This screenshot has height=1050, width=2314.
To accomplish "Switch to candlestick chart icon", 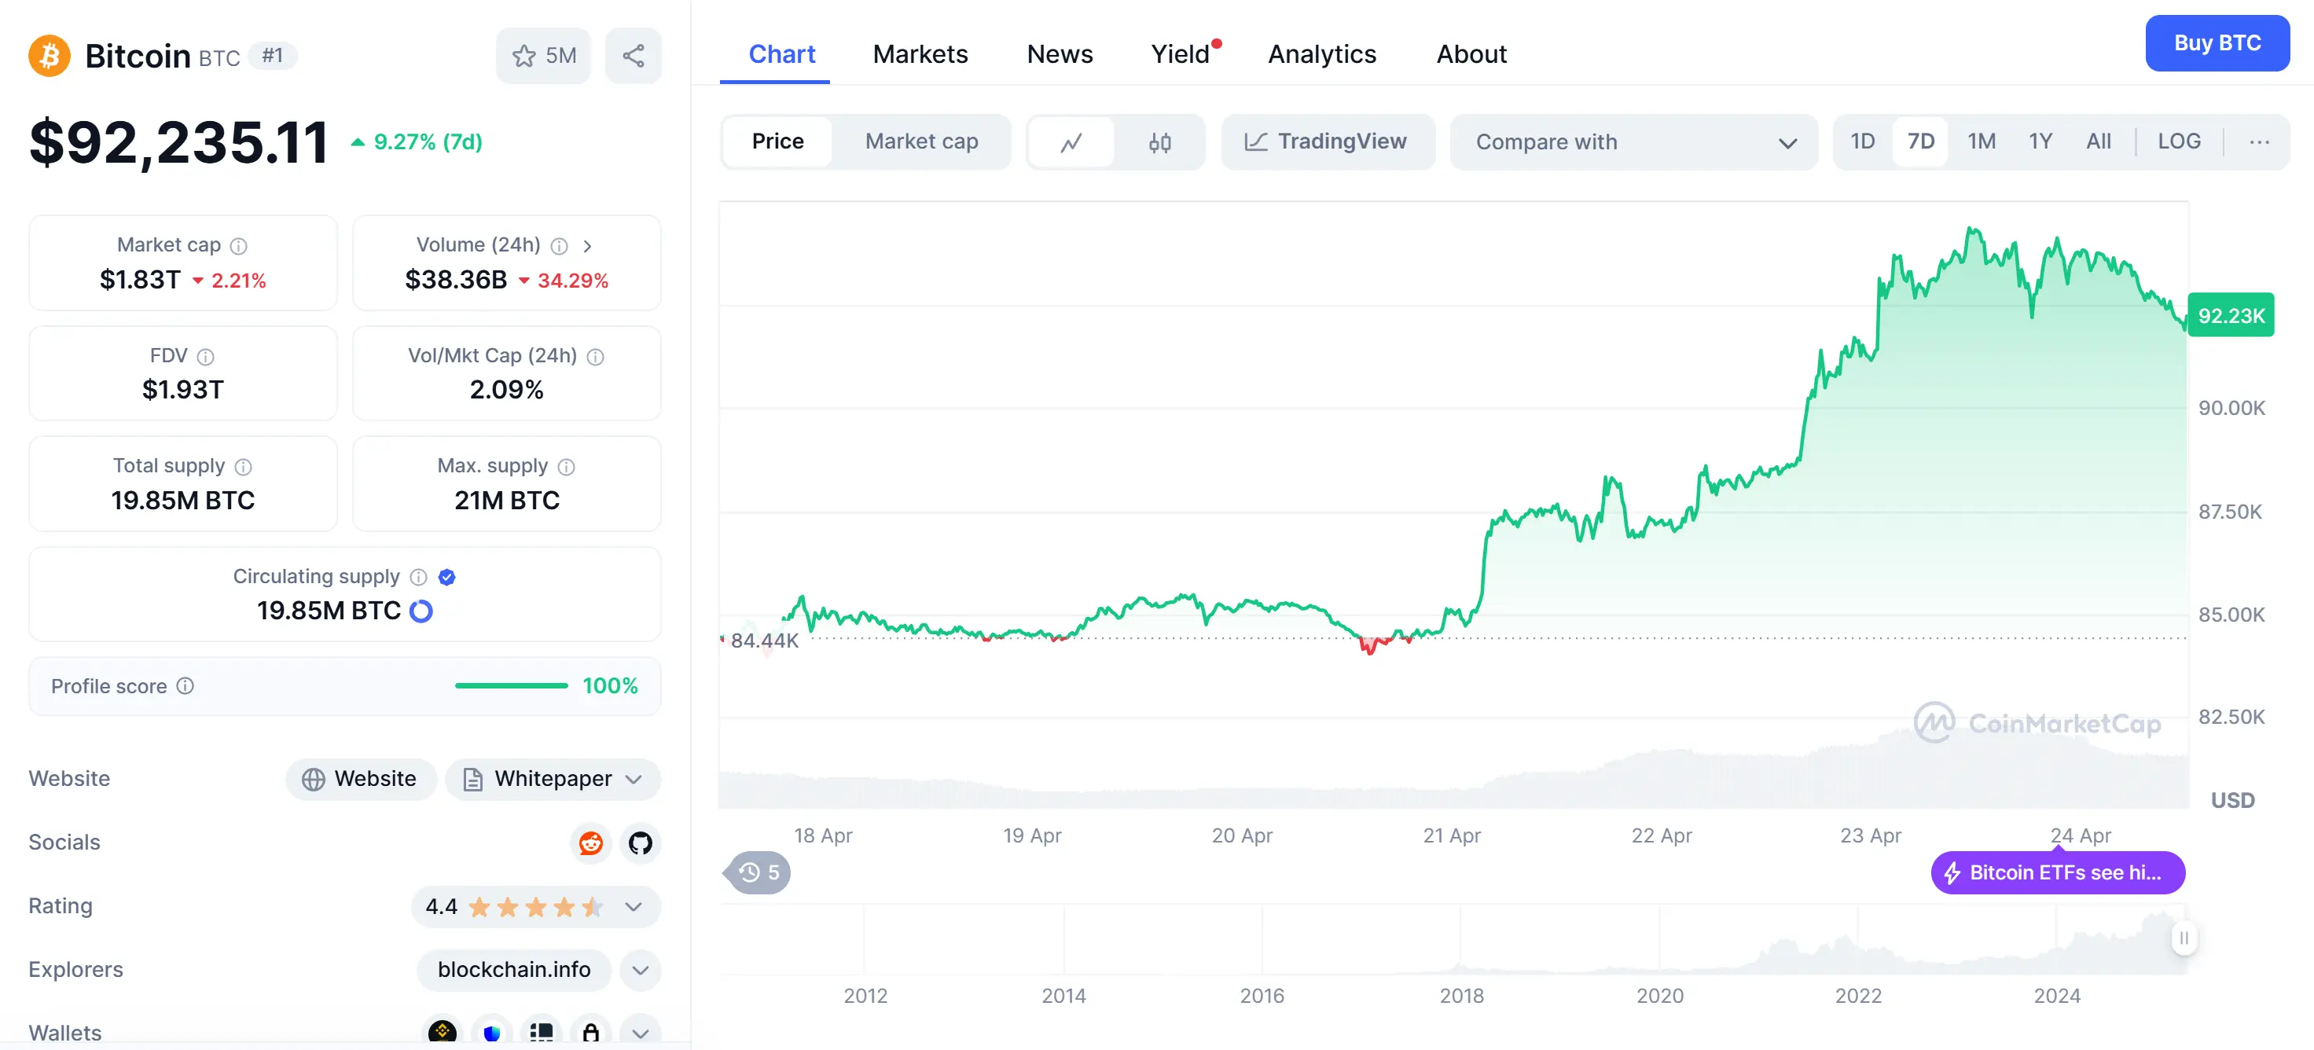I will pyautogui.click(x=1159, y=142).
